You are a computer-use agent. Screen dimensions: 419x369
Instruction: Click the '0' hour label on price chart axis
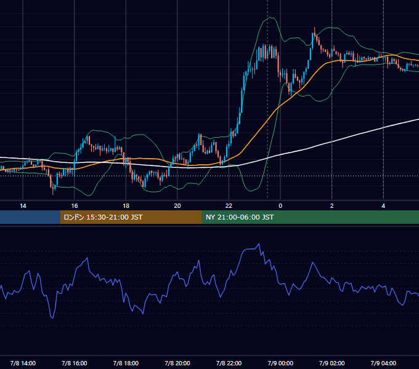pos(280,206)
